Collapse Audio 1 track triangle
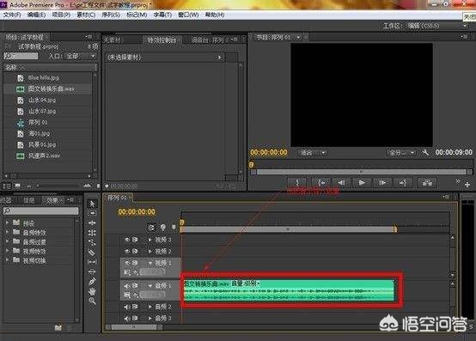The width and height of the screenshot is (476, 341). (150, 285)
